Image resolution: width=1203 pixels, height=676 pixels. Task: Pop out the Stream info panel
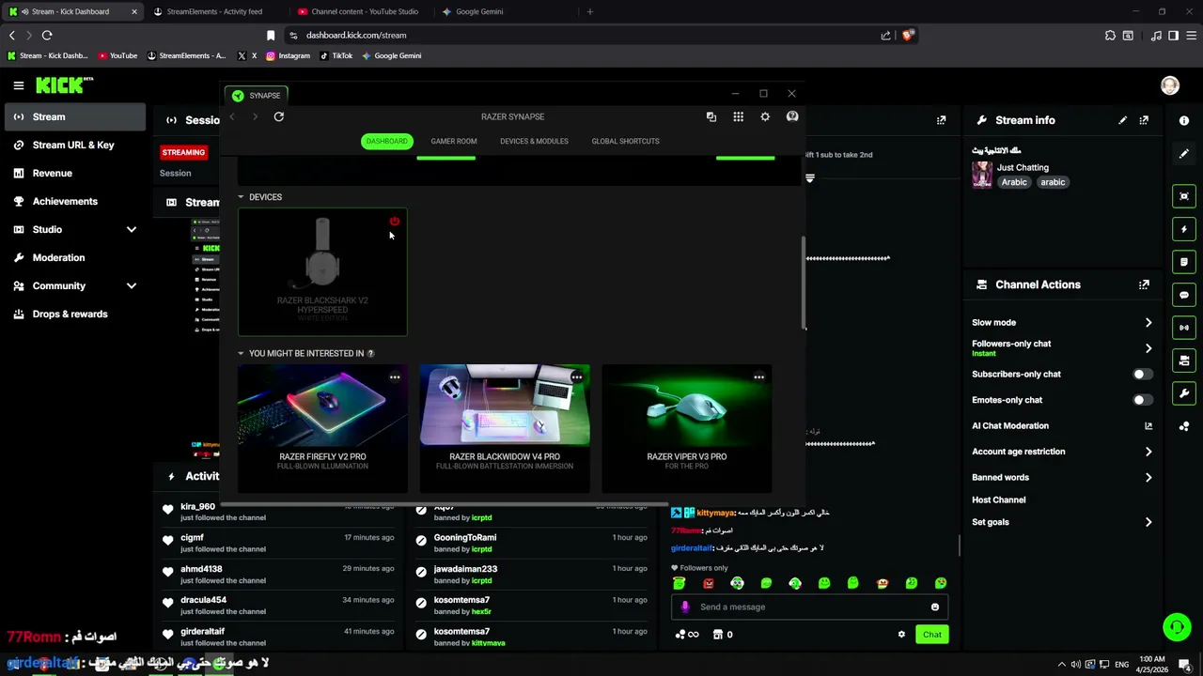click(x=1144, y=120)
